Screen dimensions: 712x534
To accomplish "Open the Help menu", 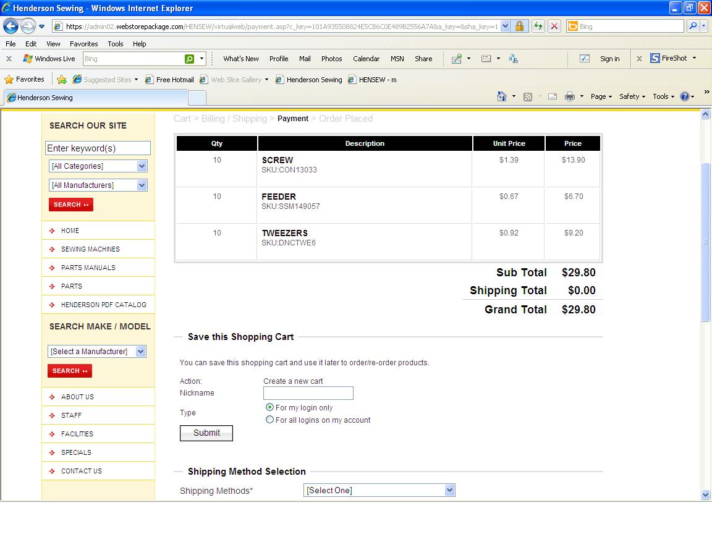I will tap(140, 44).
